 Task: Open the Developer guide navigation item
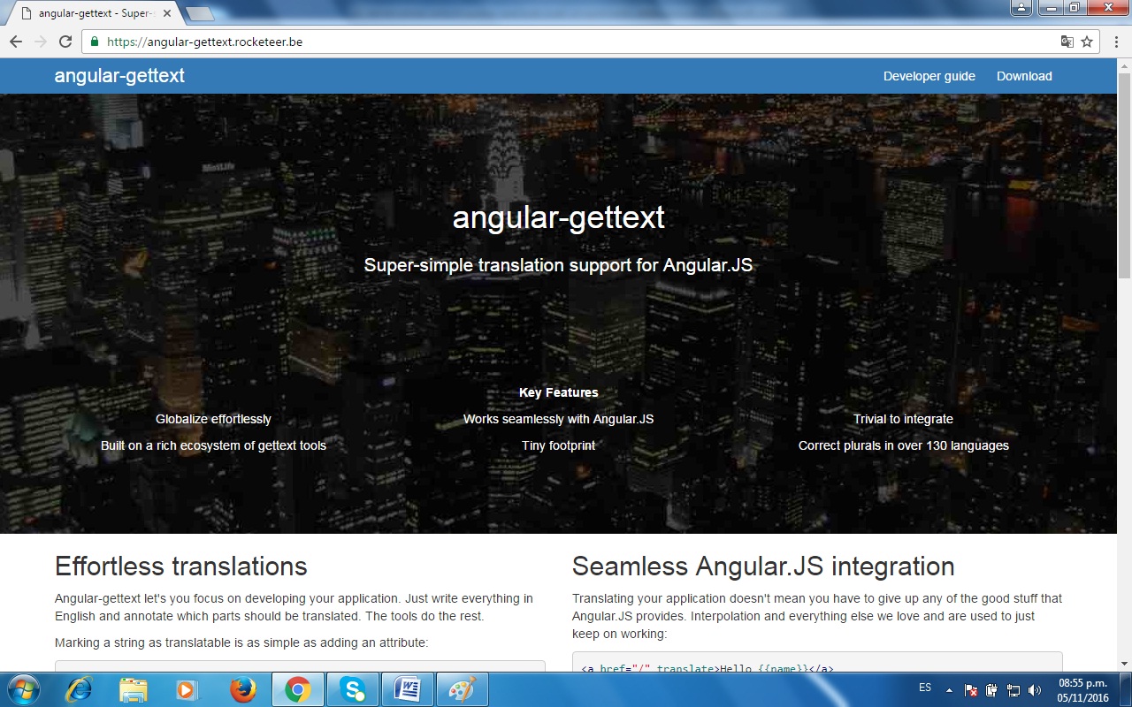(x=929, y=76)
